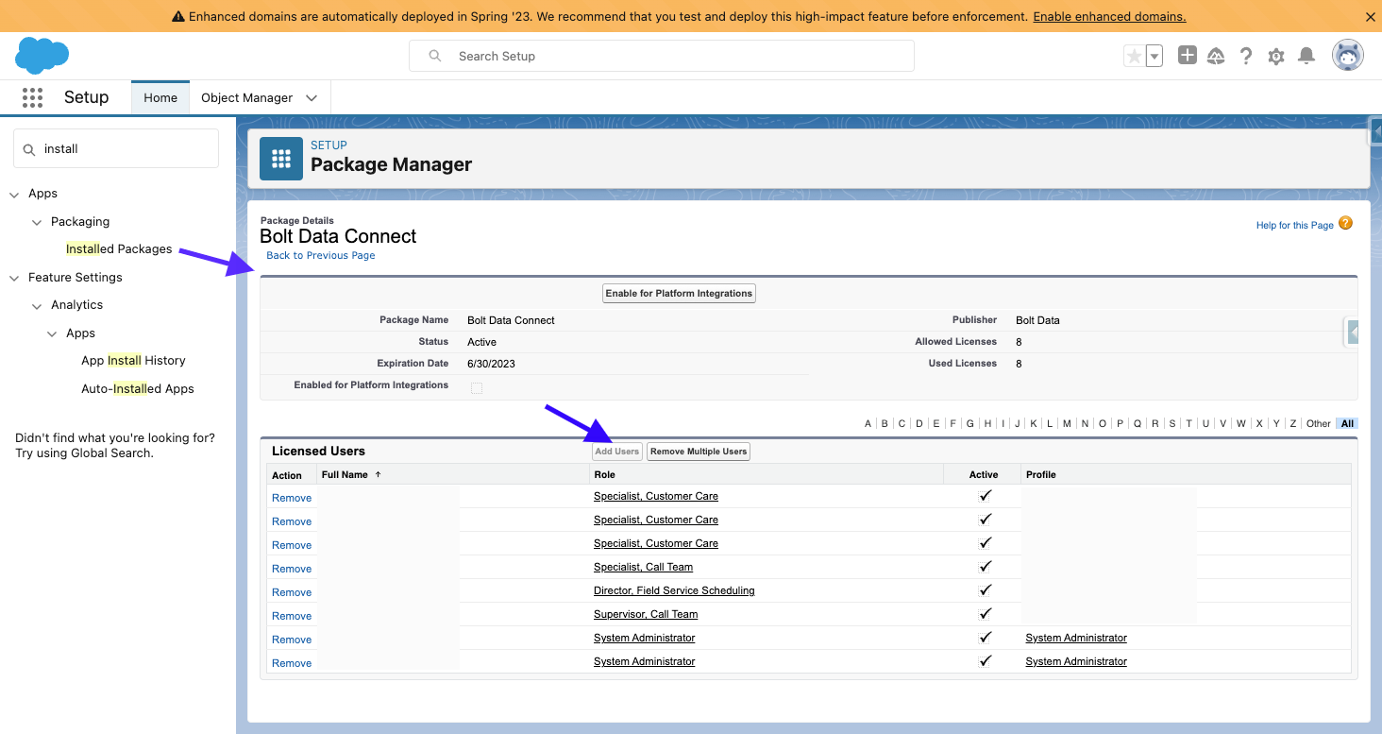The image size is (1382, 734).
Task: Collapse the Analytics tree node
Action: [37, 305]
